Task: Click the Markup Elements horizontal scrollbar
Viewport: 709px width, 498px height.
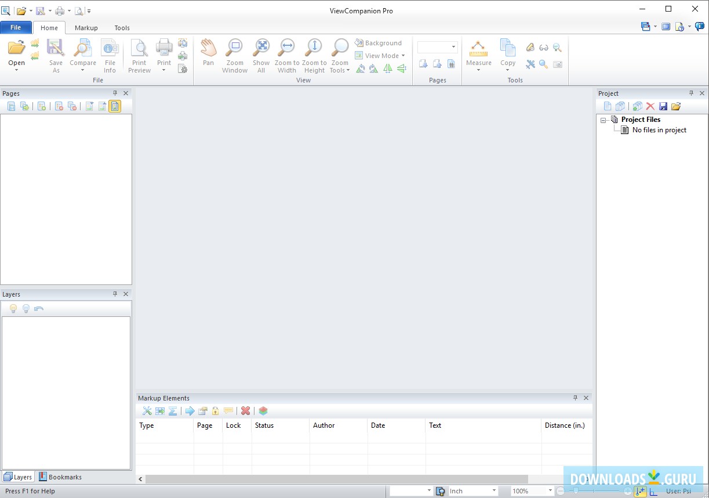Action: pos(337,479)
